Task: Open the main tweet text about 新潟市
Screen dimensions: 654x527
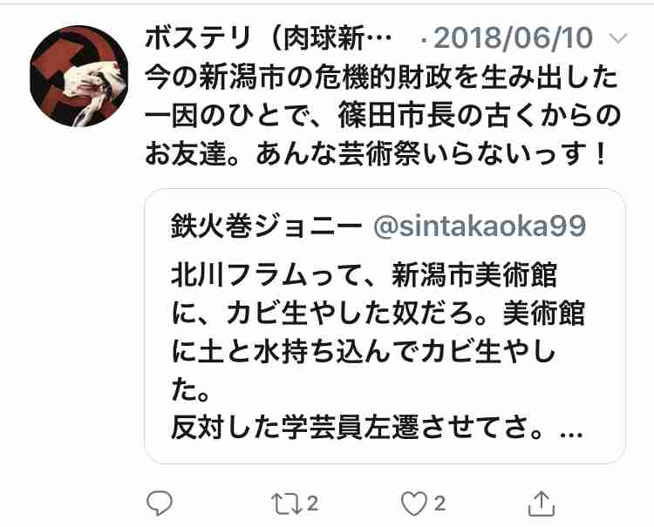Action: pyautogui.click(x=382, y=115)
